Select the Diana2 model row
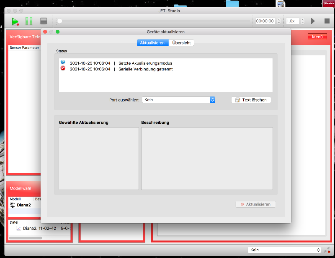 (x=25, y=205)
